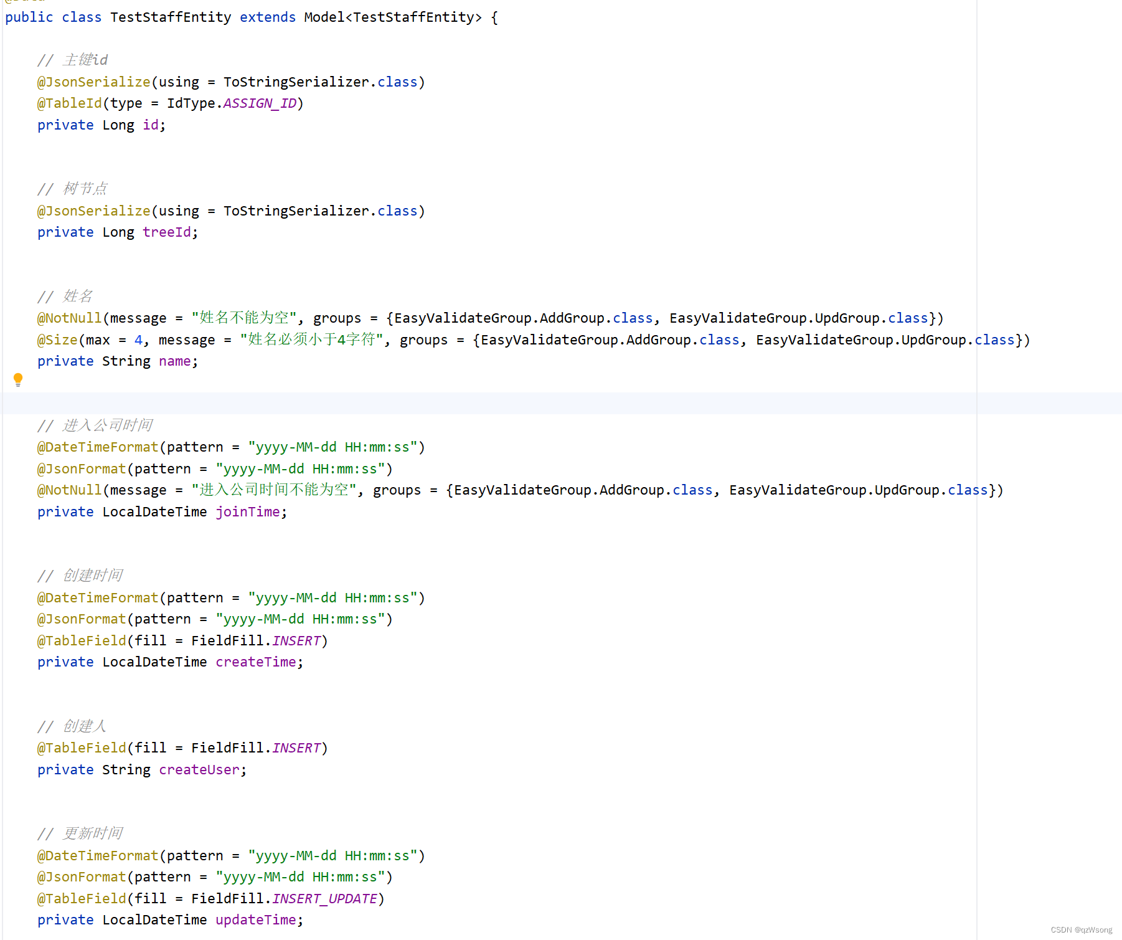Image resolution: width=1122 pixels, height=940 pixels.
Task: Click the 'treeId' field name
Action: tap(167, 232)
